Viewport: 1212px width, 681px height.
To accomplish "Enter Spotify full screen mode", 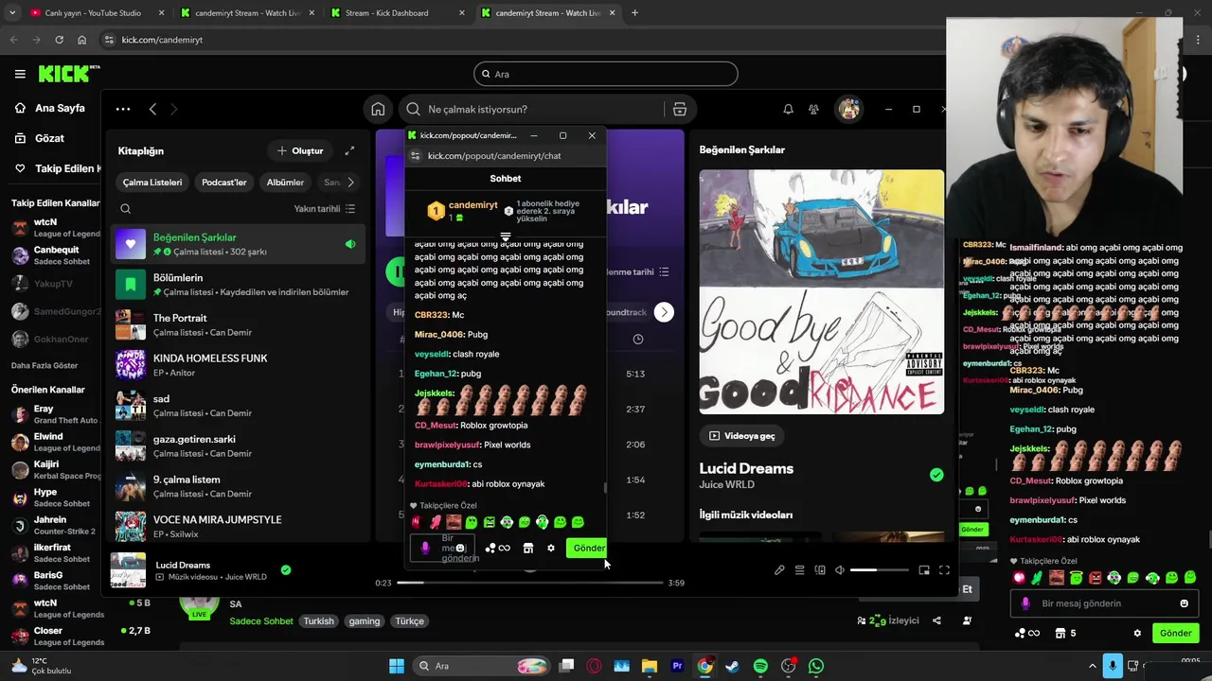I will coord(944,570).
